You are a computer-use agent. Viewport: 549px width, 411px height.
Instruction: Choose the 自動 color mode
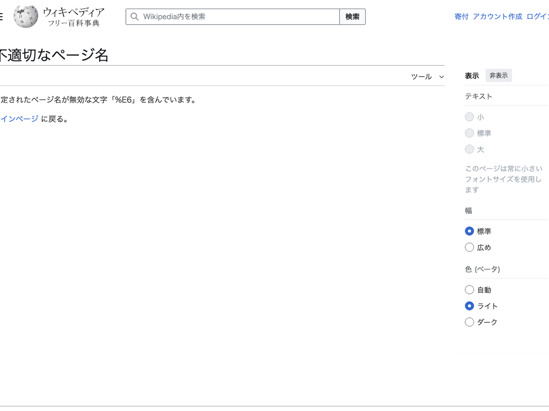tap(469, 290)
